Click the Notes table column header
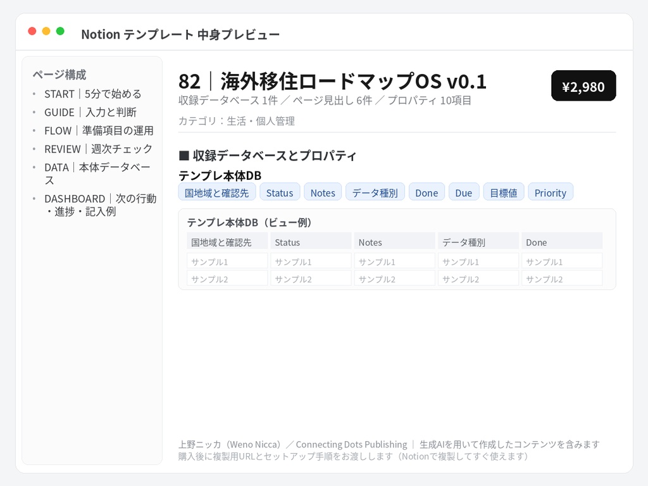Image resolution: width=648 pixels, height=486 pixels. 395,242
